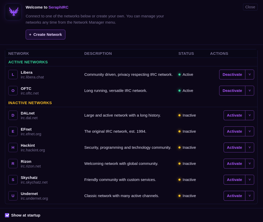Click the Undernet 'U' network icon
Image resolution: width=263 pixels, height=222 pixels.
13,196
